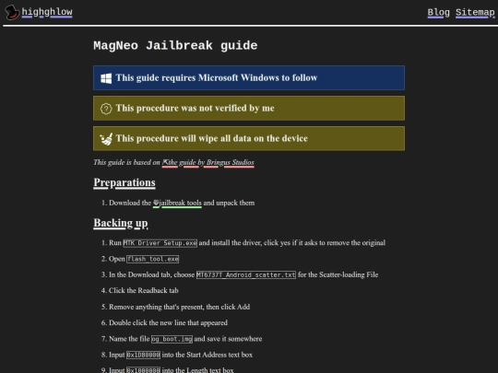The width and height of the screenshot is (498, 373).
Task: Open the highghlow home link
Action: 47,12
